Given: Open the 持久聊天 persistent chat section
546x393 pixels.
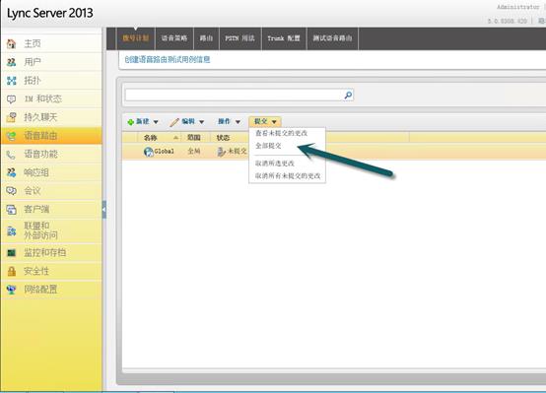Looking at the screenshot, I should point(51,117).
